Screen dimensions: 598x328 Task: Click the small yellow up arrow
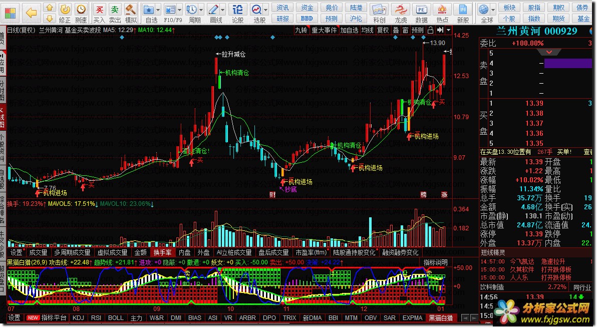click(x=49, y=7)
